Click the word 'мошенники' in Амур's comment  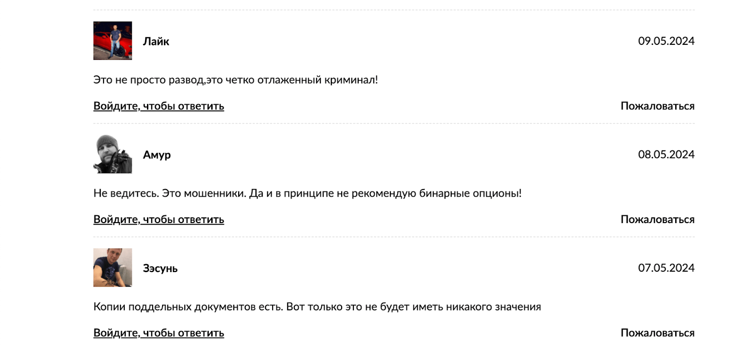(215, 193)
